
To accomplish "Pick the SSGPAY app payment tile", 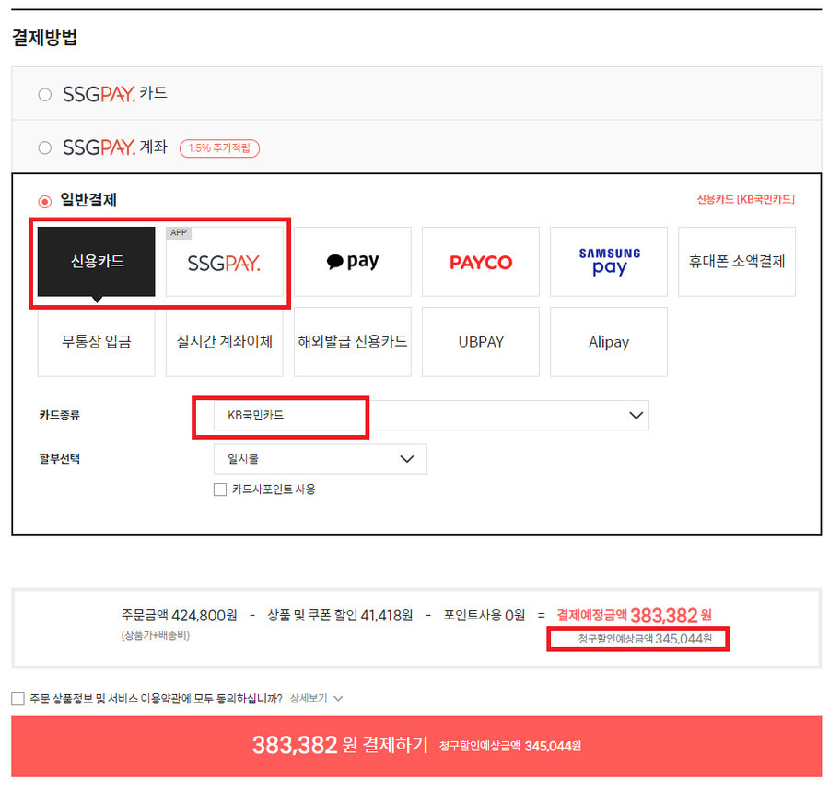I will pyautogui.click(x=225, y=262).
